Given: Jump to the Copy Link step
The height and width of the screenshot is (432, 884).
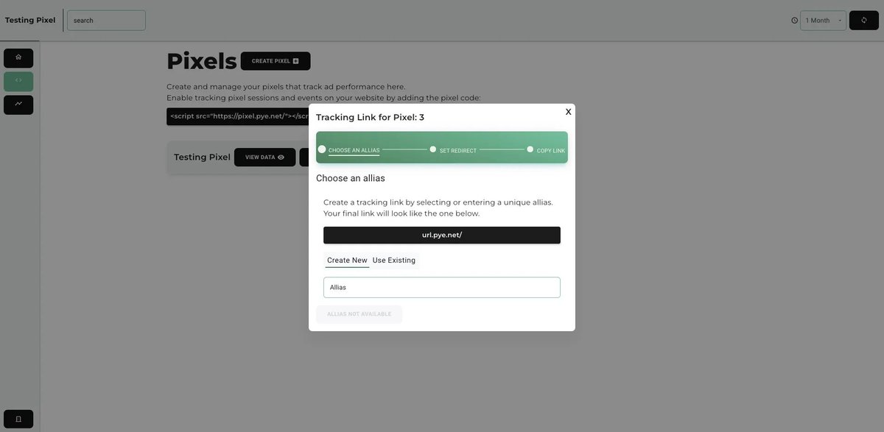Looking at the screenshot, I should (551, 150).
